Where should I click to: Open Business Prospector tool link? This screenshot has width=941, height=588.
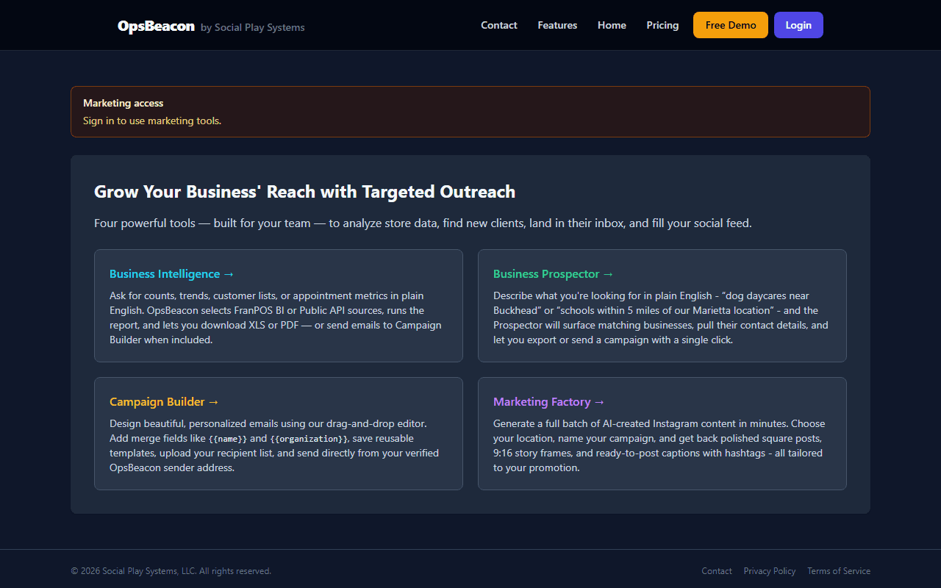coord(554,273)
